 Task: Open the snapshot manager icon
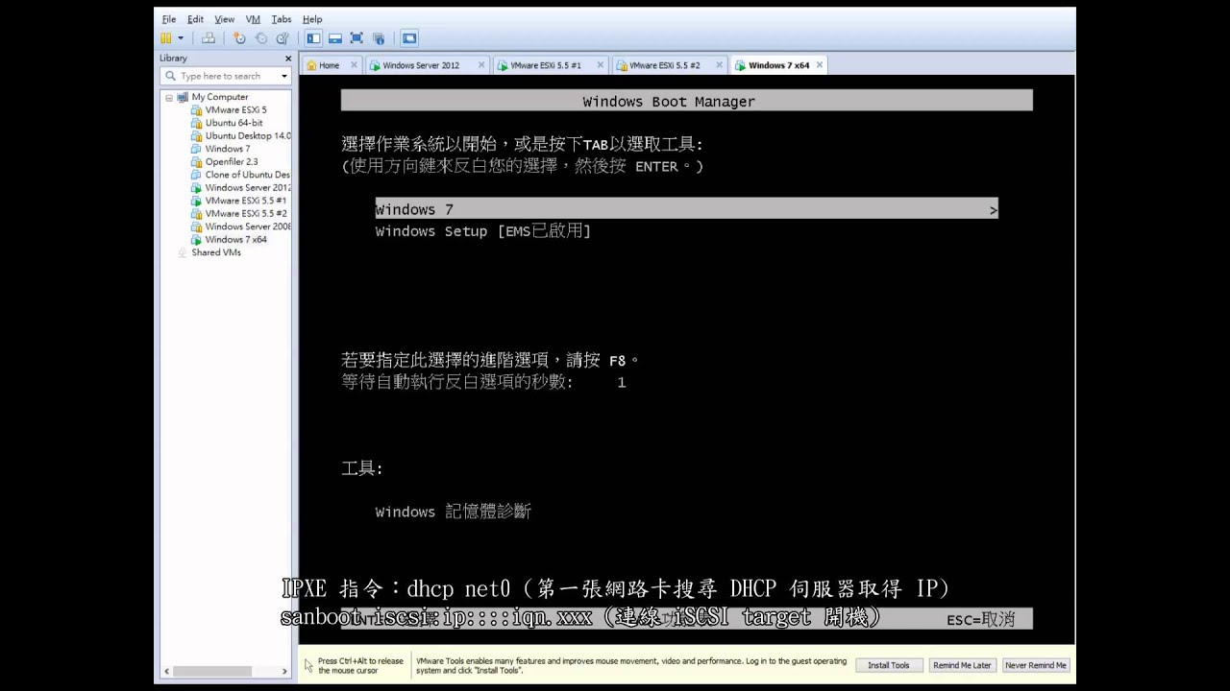(282, 38)
